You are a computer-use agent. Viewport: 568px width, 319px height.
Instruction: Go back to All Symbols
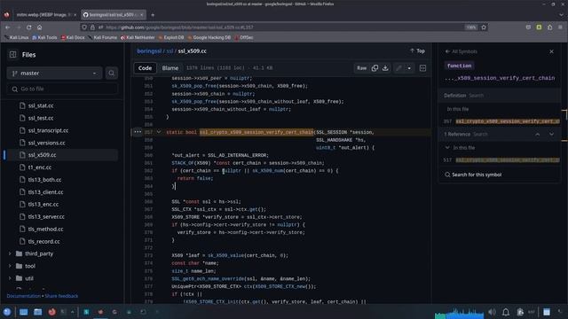(x=461, y=51)
